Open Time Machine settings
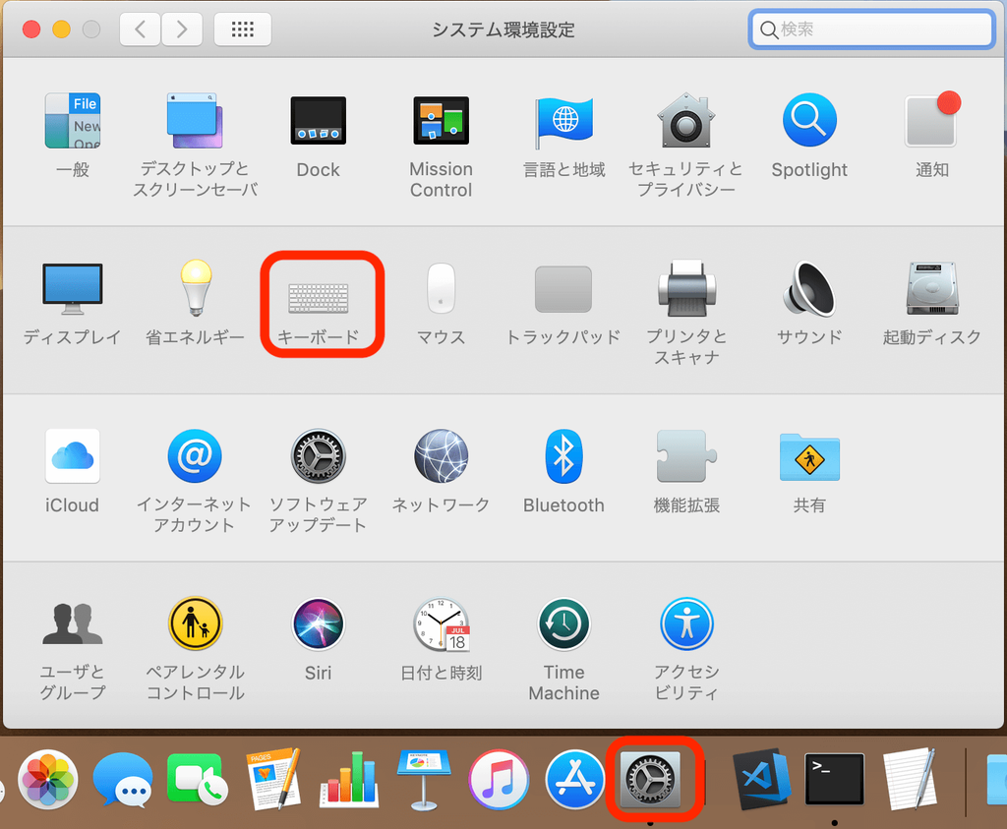The width and height of the screenshot is (1007, 829). coord(563,624)
